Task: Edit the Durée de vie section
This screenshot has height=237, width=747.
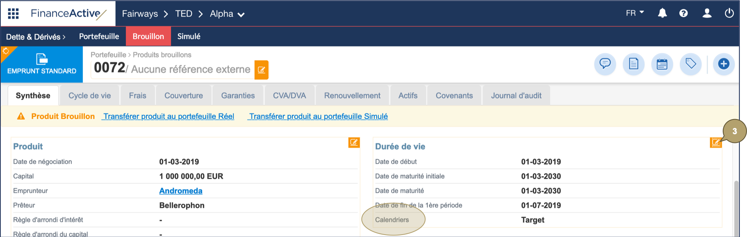Action: tap(716, 143)
